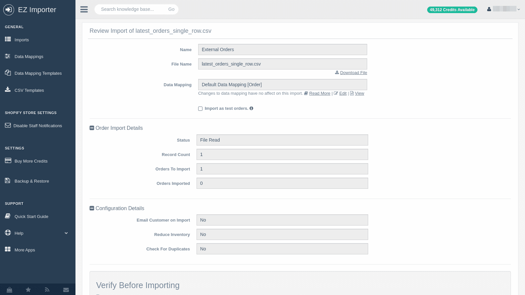Open the user account dropdown arrow
The width and height of the screenshot is (525, 295).
pyautogui.click(x=519, y=10)
